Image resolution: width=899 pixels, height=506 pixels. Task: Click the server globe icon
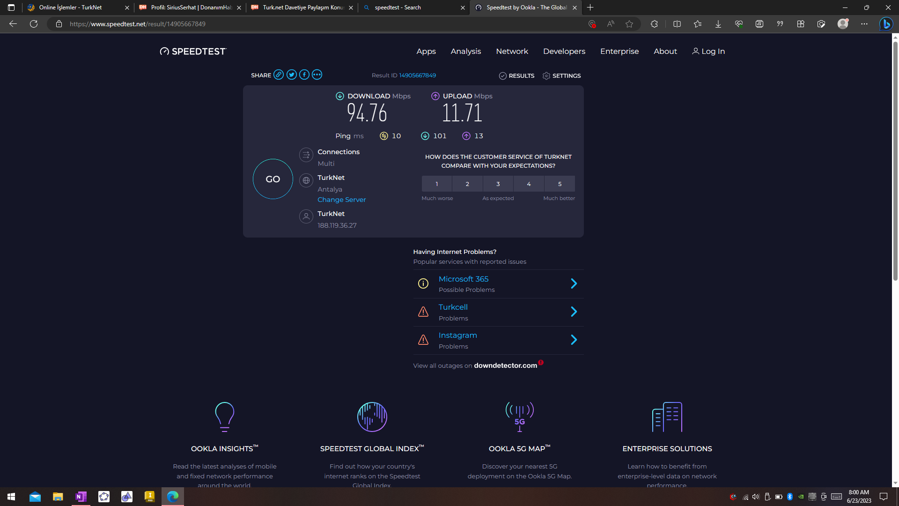pos(306,180)
